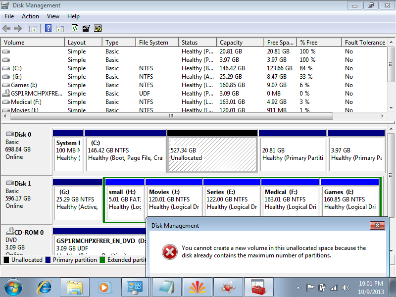Click the Forward navigation arrow in the toolbar

[x=17, y=28]
